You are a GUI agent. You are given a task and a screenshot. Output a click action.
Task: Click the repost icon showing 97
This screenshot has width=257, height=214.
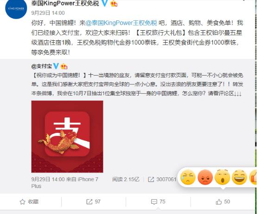(x=90, y=202)
